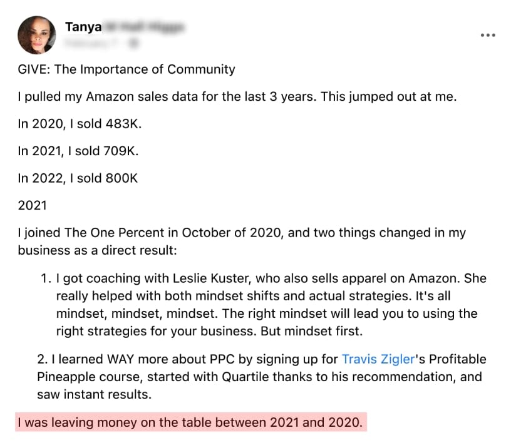Screen dimensions: 511x448
Task: Click the line "In 2021, I sold 709K"
Action: [78, 151]
